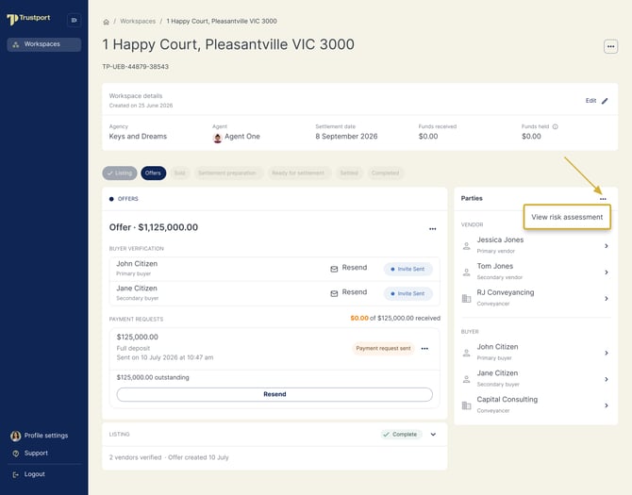
Task: Click the $125,000.00 outstanding text
Action: (153, 378)
